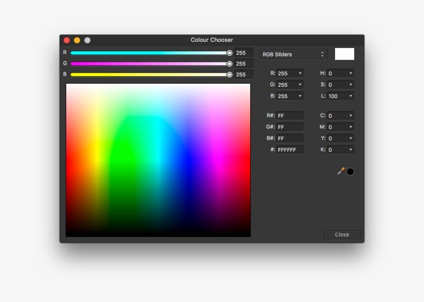
Task: Expand the R value dropdown arrow
Action: tap(299, 73)
